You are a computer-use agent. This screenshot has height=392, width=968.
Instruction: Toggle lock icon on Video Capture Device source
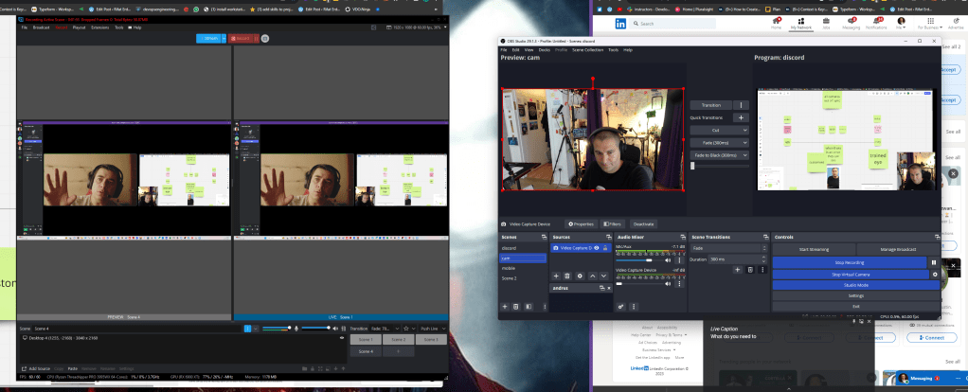coord(604,248)
